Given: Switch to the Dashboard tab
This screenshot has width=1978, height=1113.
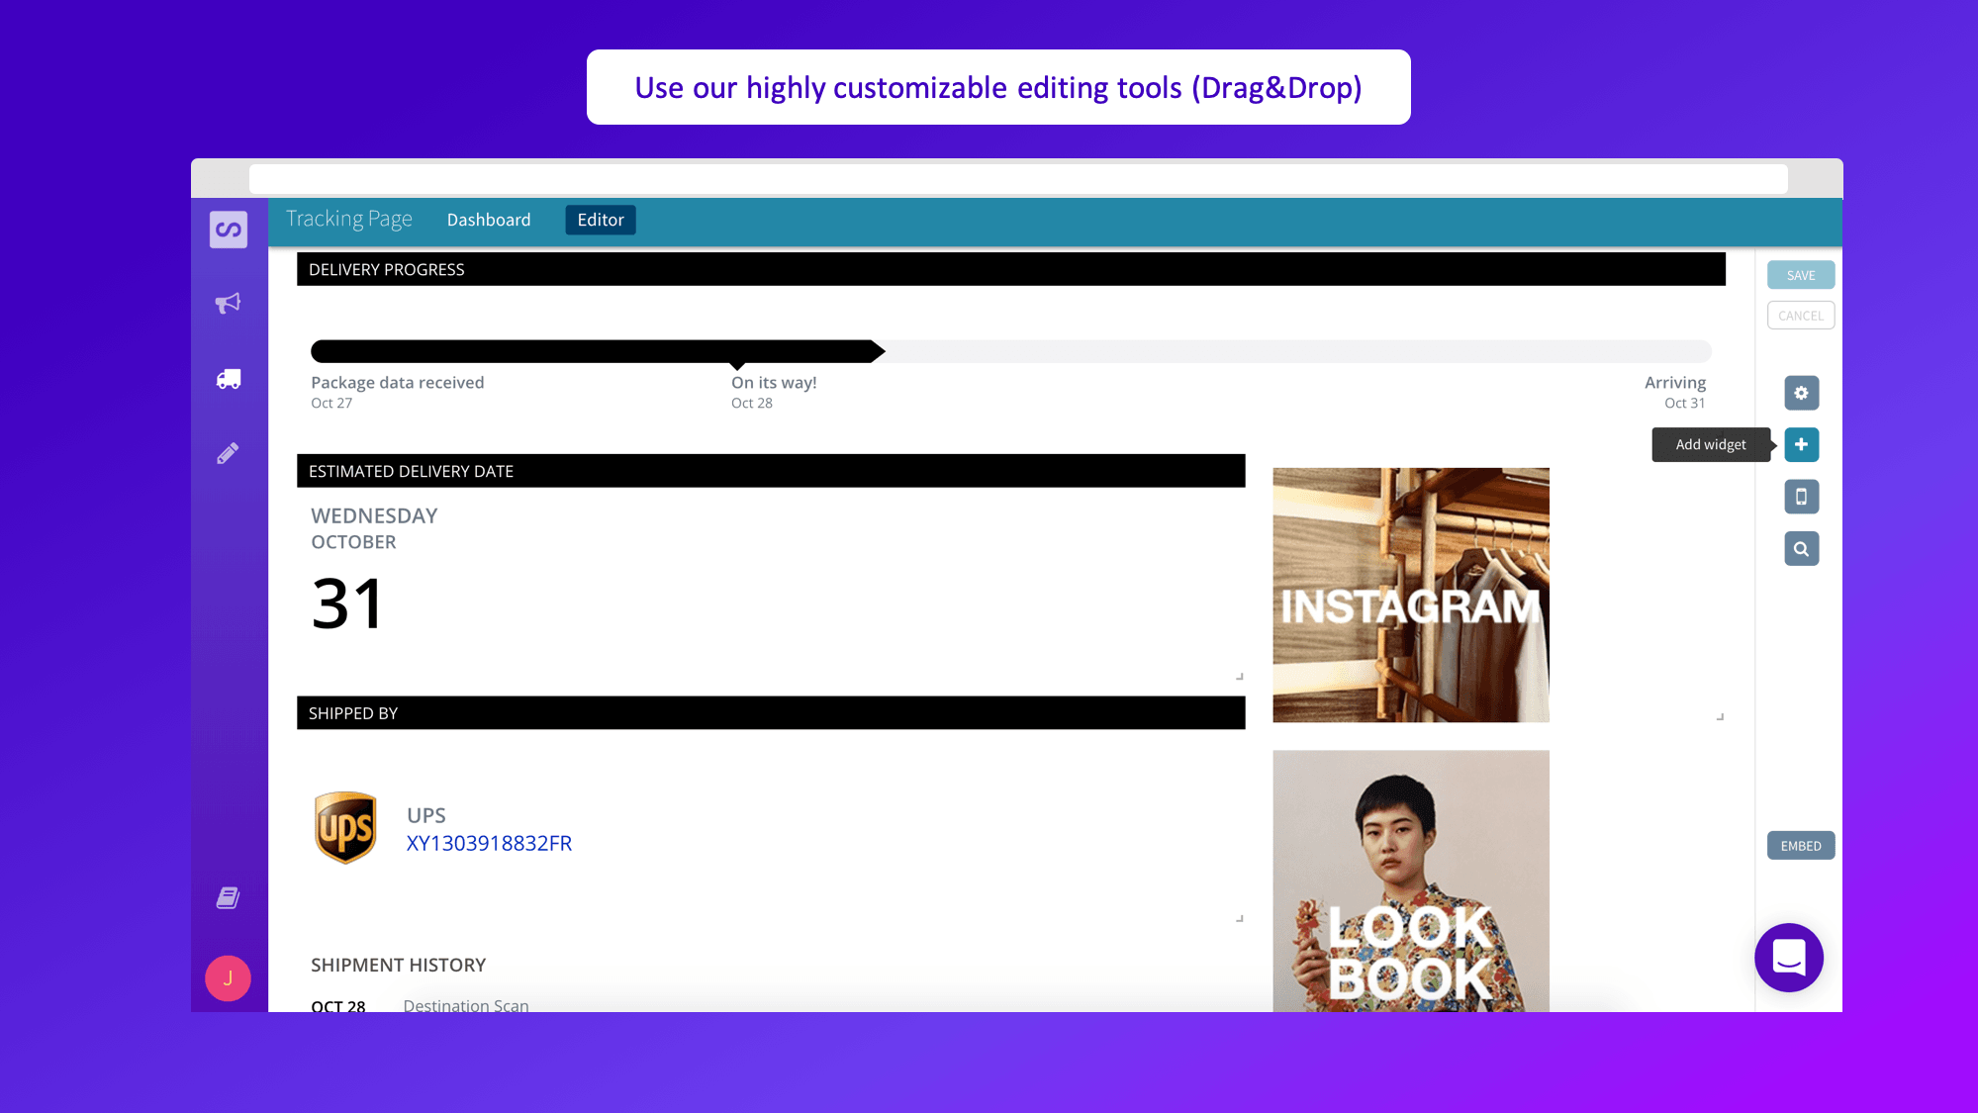Looking at the screenshot, I should click(489, 219).
